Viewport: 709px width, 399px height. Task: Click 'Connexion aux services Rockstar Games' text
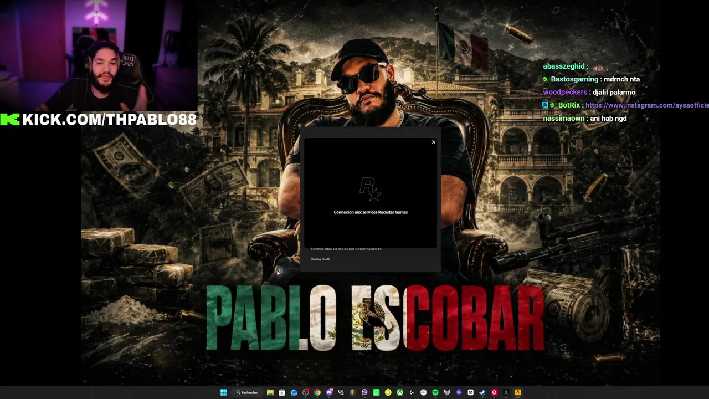[x=371, y=212]
